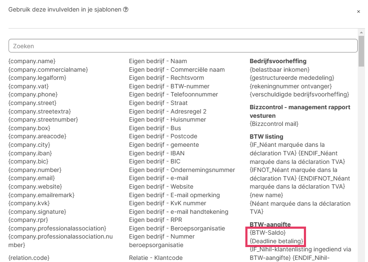Select the {belastbaar inkomen} field
Image resolution: width=368 pixels, height=262 pixels.
click(x=280, y=69)
